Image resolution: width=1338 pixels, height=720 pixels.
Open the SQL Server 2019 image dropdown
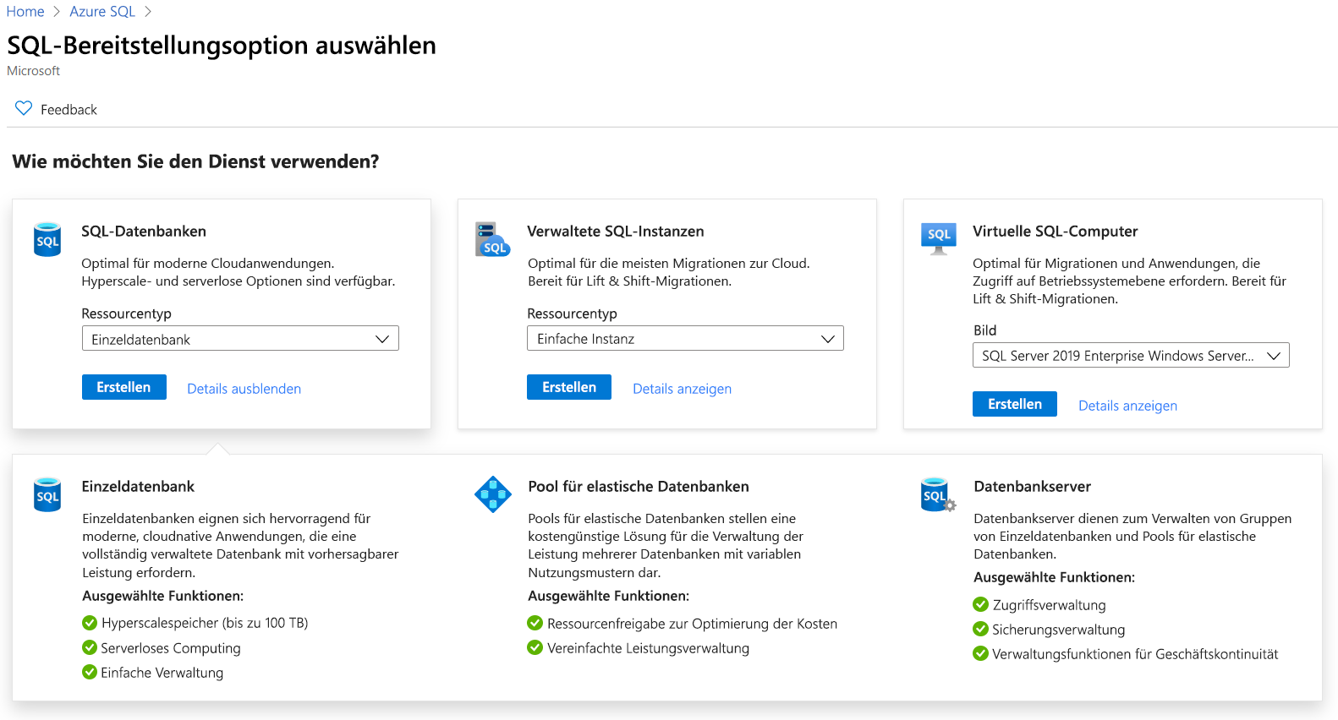(1131, 355)
